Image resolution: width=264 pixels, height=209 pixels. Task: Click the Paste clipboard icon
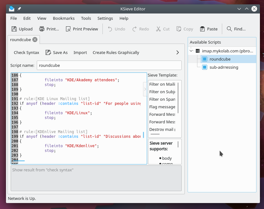202,29
